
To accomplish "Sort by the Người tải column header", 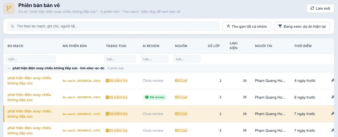I will (264, 46).
